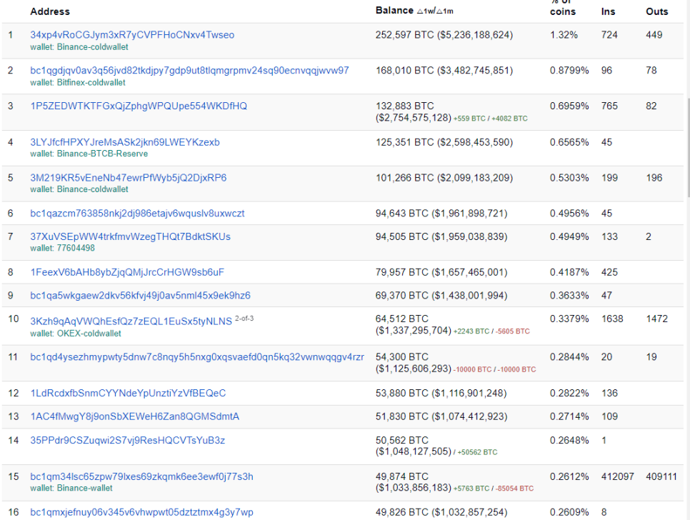Open address bc1qa5wkgaew2dkv56kfvj49j0av5nml45x9ek9hz6
The image size is (690, 520).
pyautogui.click(x=140, y=296)
